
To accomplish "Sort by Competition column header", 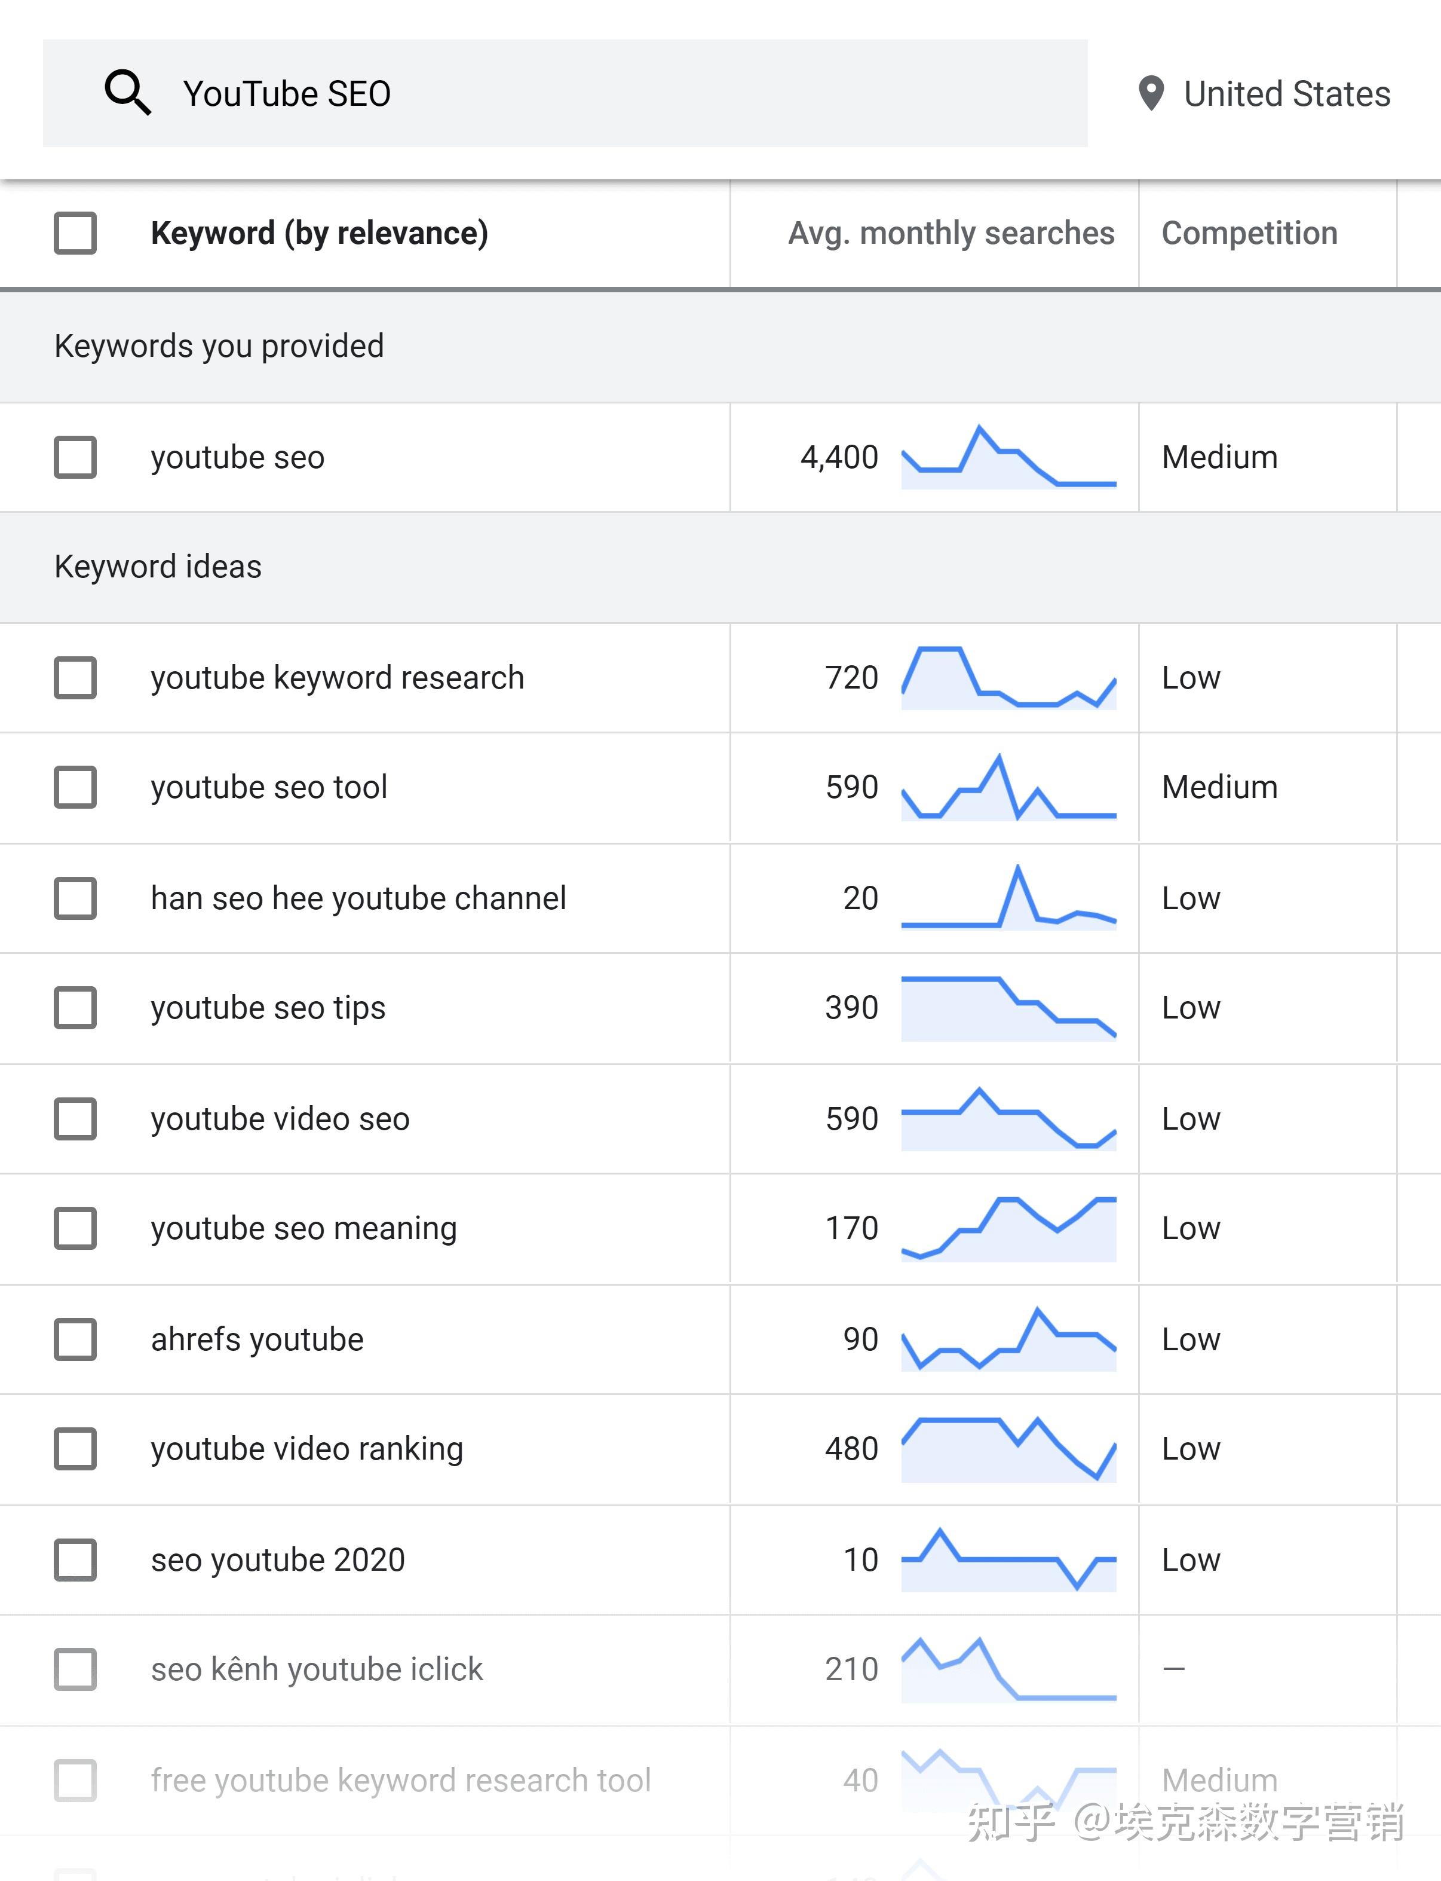I will (1249, 234).
